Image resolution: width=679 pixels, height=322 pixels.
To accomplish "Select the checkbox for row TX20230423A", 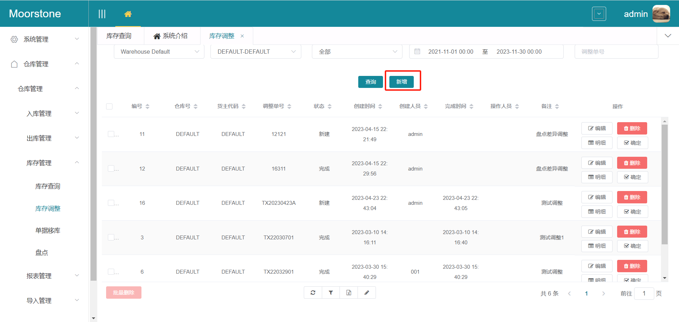I will 111,203.
